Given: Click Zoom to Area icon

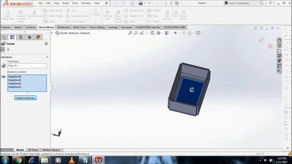Looking at the screenshot, I should [x=136, y=33].
